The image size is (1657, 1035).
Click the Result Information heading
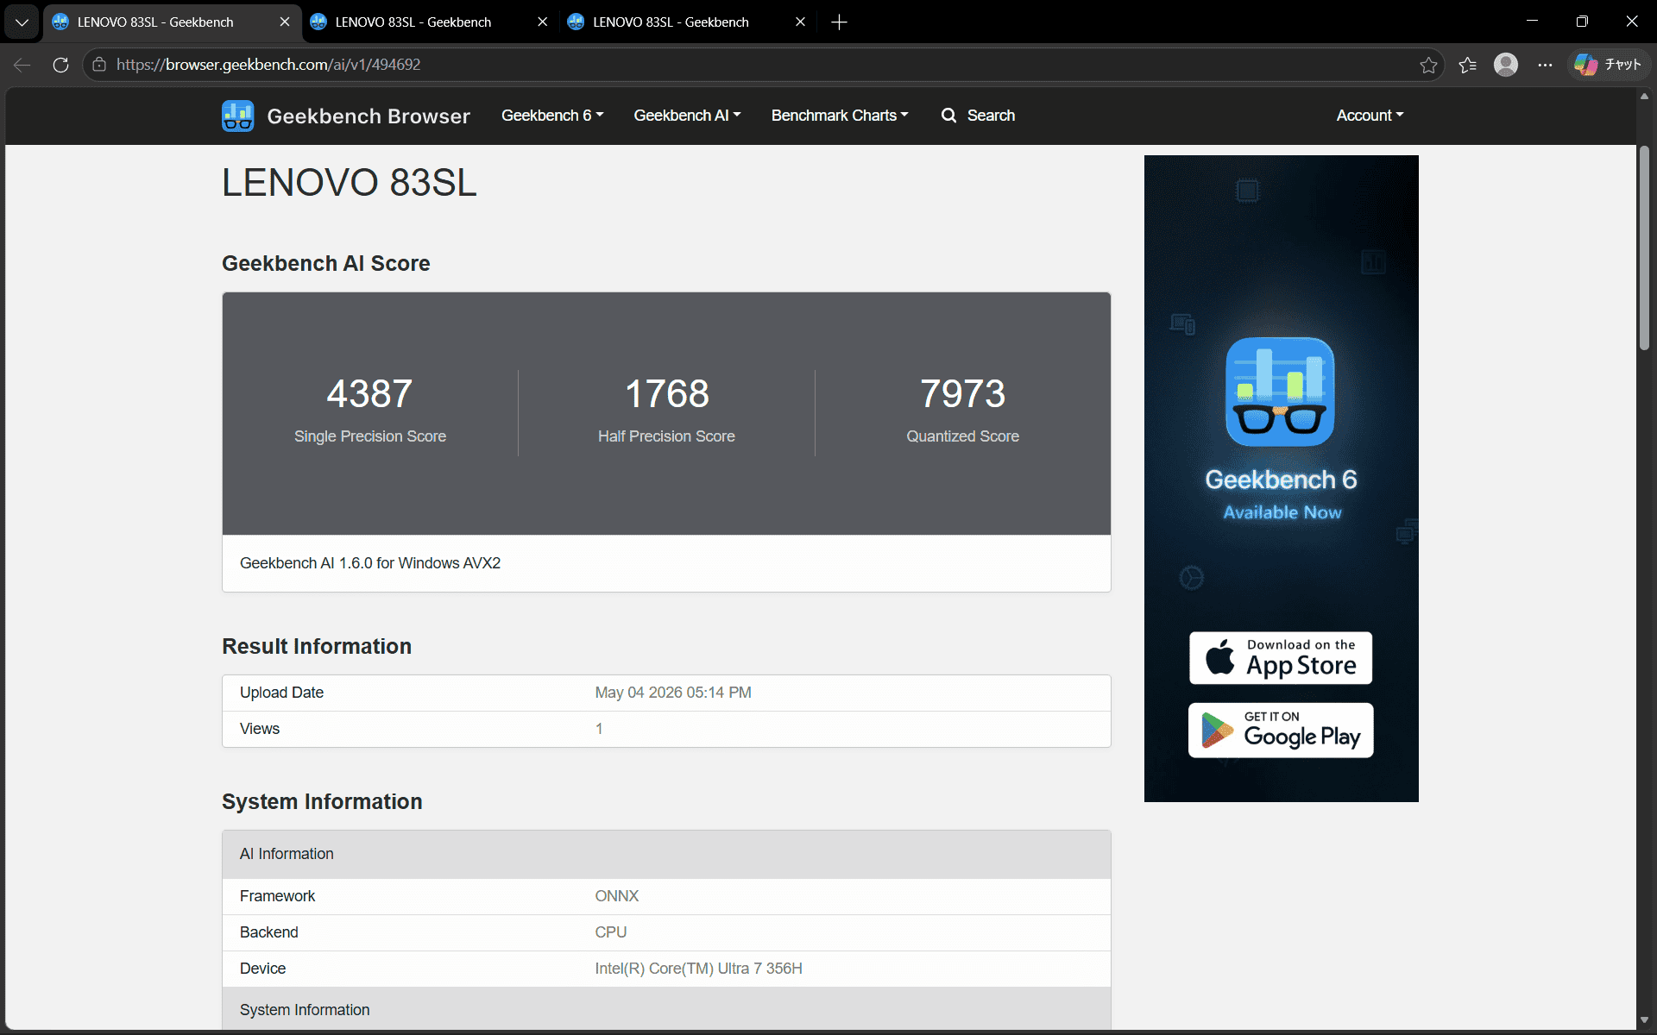point(316,646)
